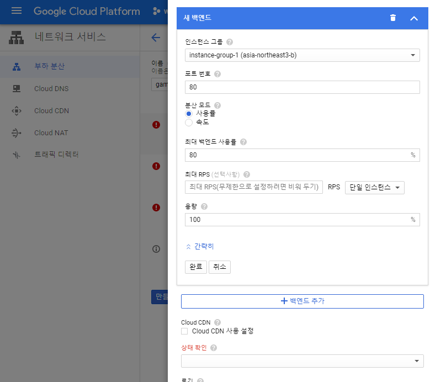
Task: Open the 상태 확인 health check dropdown
Action: (x=302, y=361)
